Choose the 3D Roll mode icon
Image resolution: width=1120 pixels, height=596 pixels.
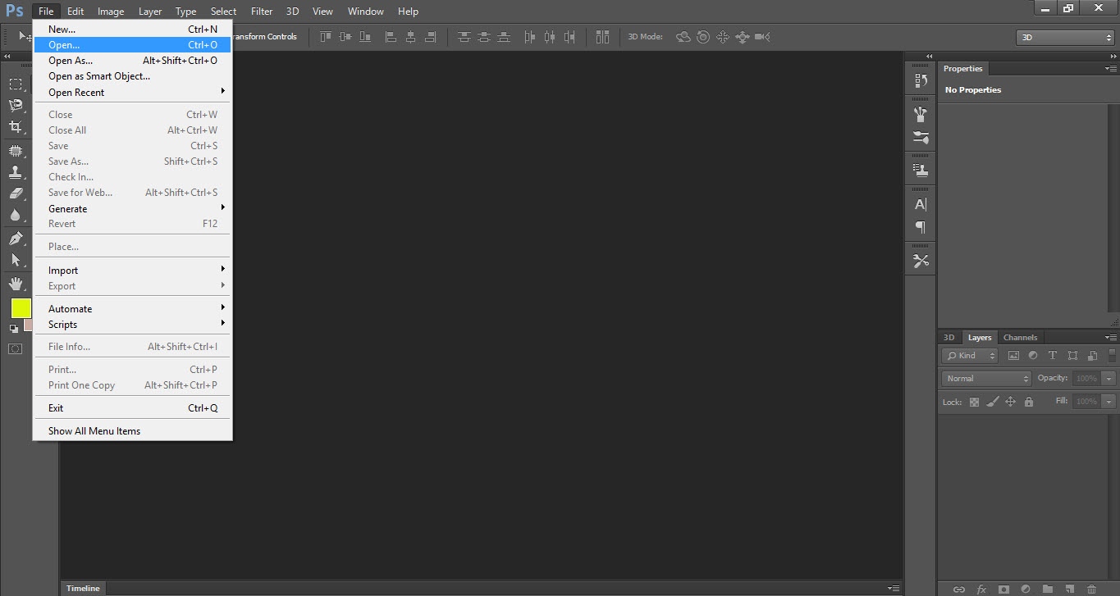(703, 37)
